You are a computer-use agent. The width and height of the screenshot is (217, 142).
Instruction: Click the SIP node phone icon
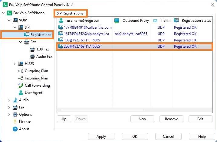point(21,27)
